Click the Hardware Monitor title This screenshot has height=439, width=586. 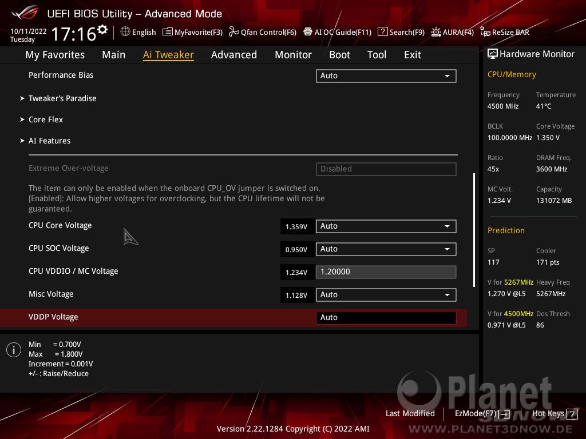537,54
